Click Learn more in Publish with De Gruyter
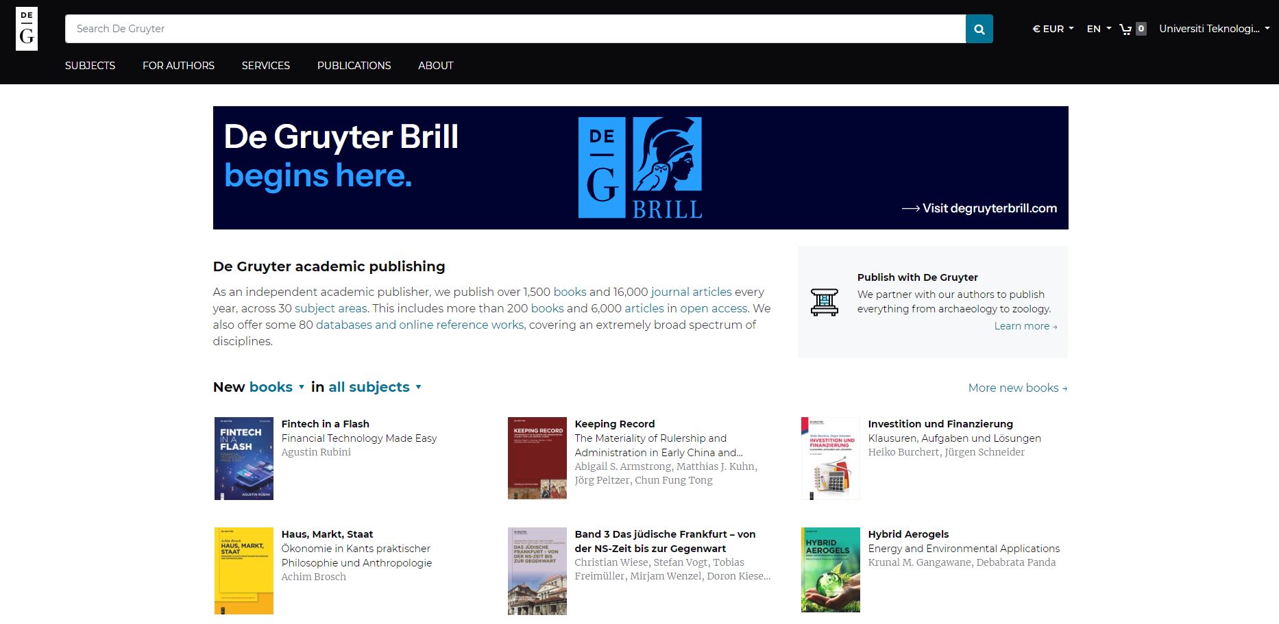Image resolution: width=1279 pixels, height=624 pixels. 1025,326
